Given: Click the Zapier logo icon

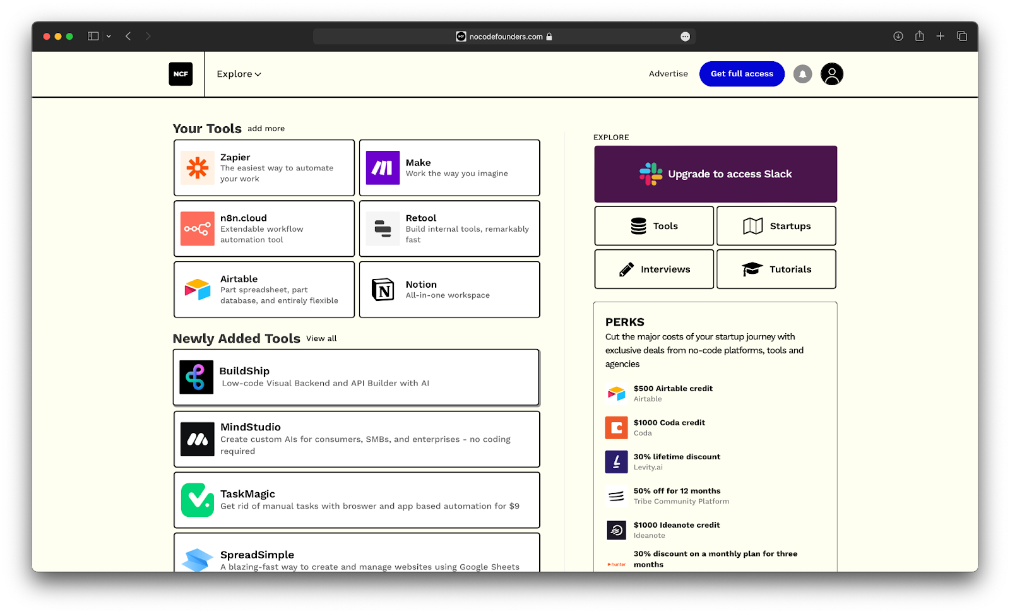Looking at the screenshot, I should coord(198,168).
